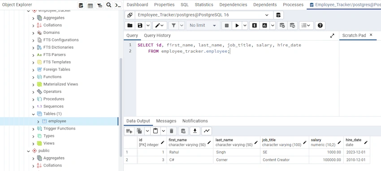Image resolution: width=381 pixels, height=171 pixels.
Task: Open the Explain options dropdown arrow
Action: point(273,25)
